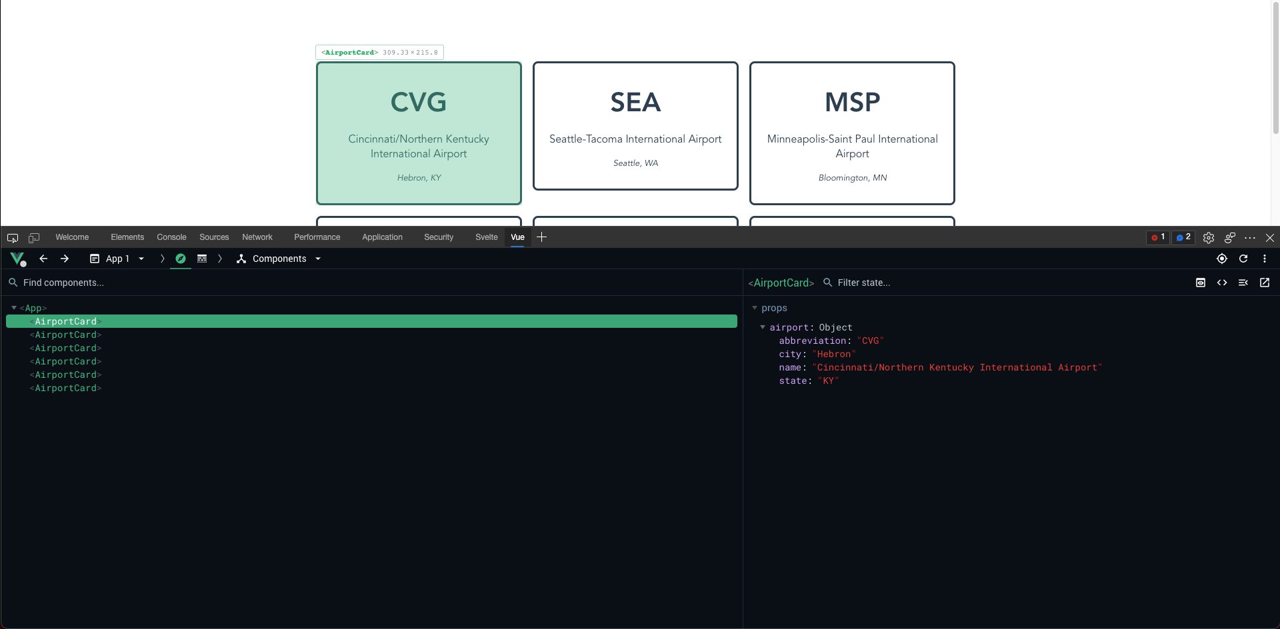Image resolution: width=1280 pixels, height=629 pixels.
Task: Switch to the Performance tab
Action: pyautogui.click(x=317, y=237)
